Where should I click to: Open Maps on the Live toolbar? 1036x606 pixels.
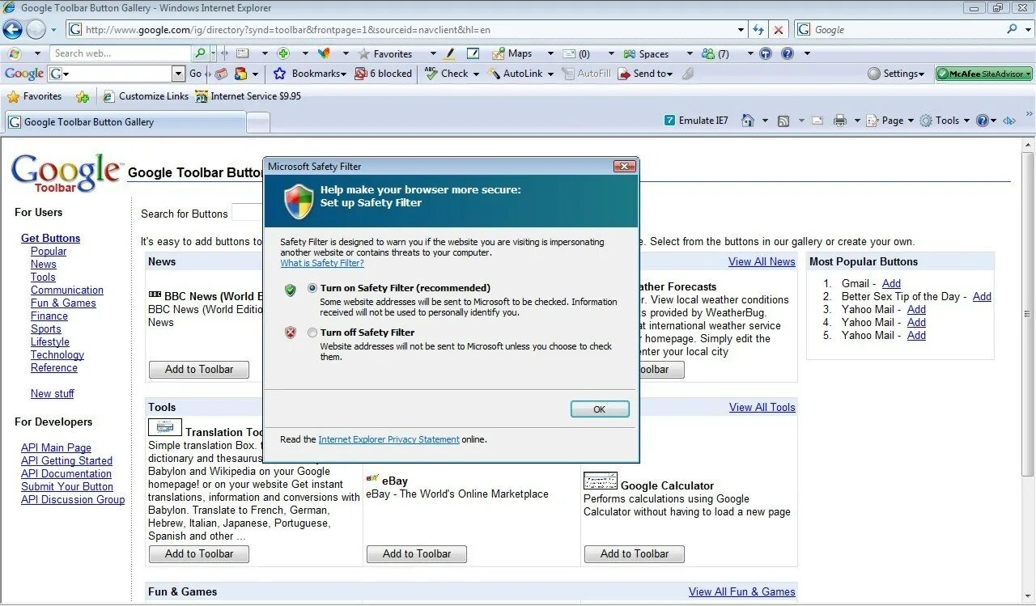512,53
